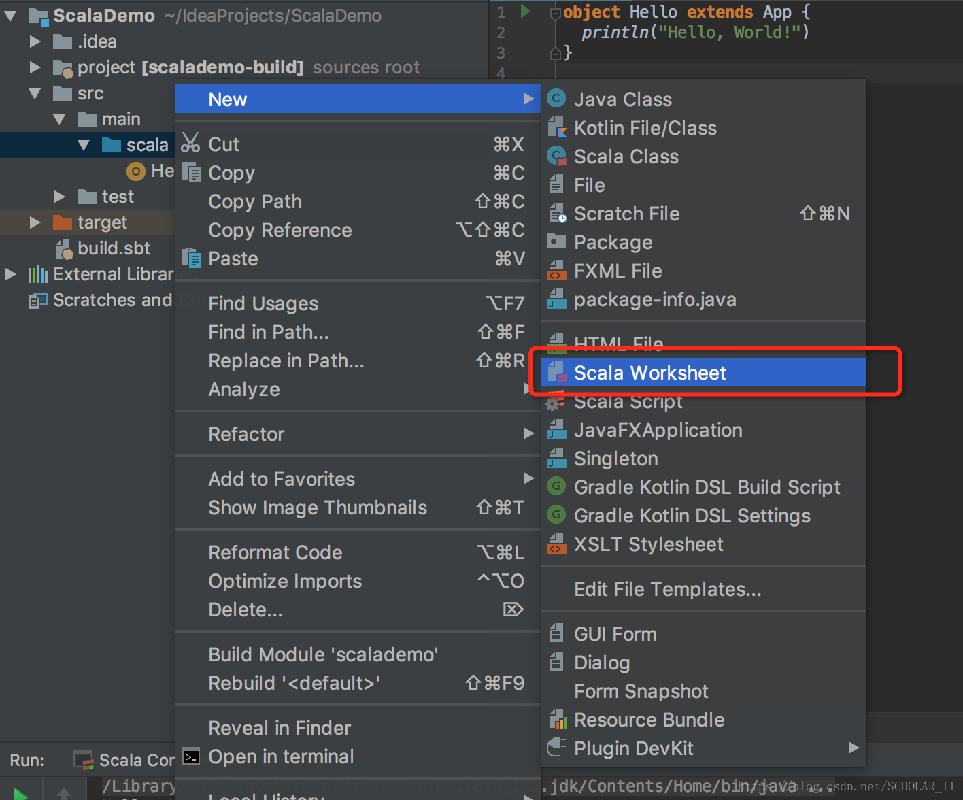
Task: Open the Add to Favorites submenu
Action: pos(358,479)
